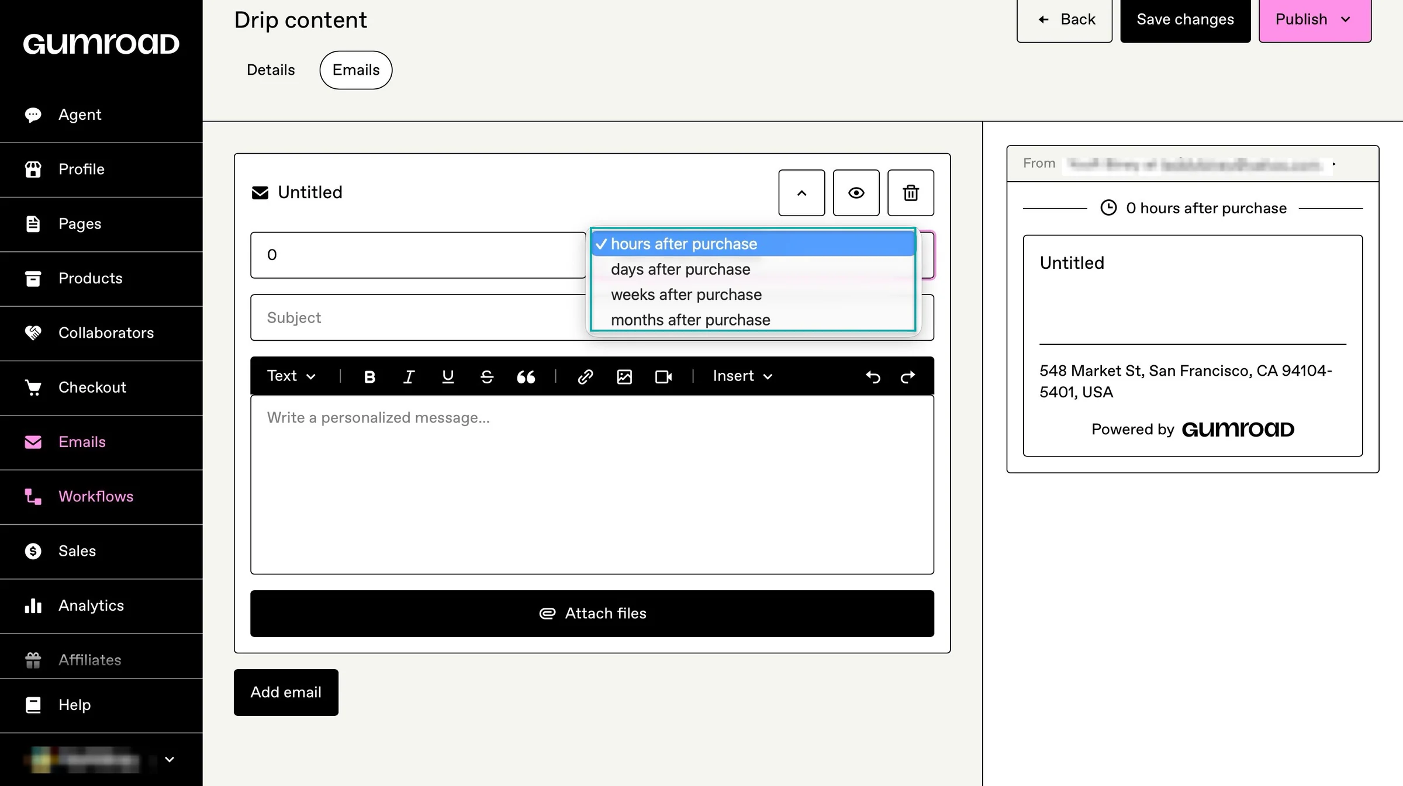This screenshot has width=1403, height=786.
Task: Open the Text style dropdown
Action: tap(291, 376)
